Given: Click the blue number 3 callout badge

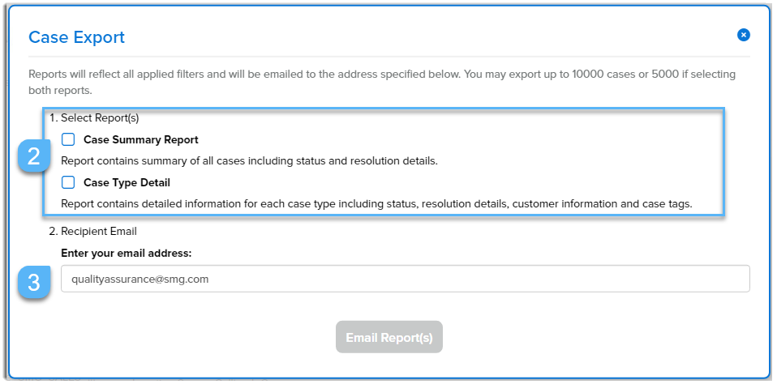Looking at the screenshot, I should (34, 283).
